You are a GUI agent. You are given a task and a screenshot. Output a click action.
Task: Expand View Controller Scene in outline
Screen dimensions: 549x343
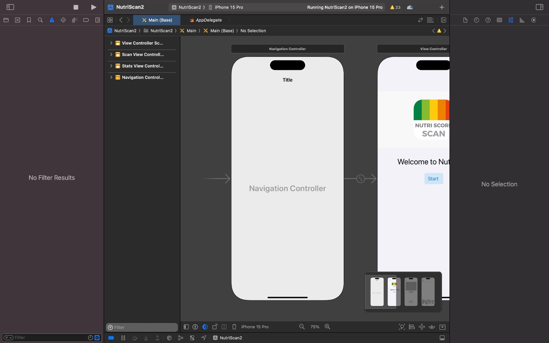(111, 43)
